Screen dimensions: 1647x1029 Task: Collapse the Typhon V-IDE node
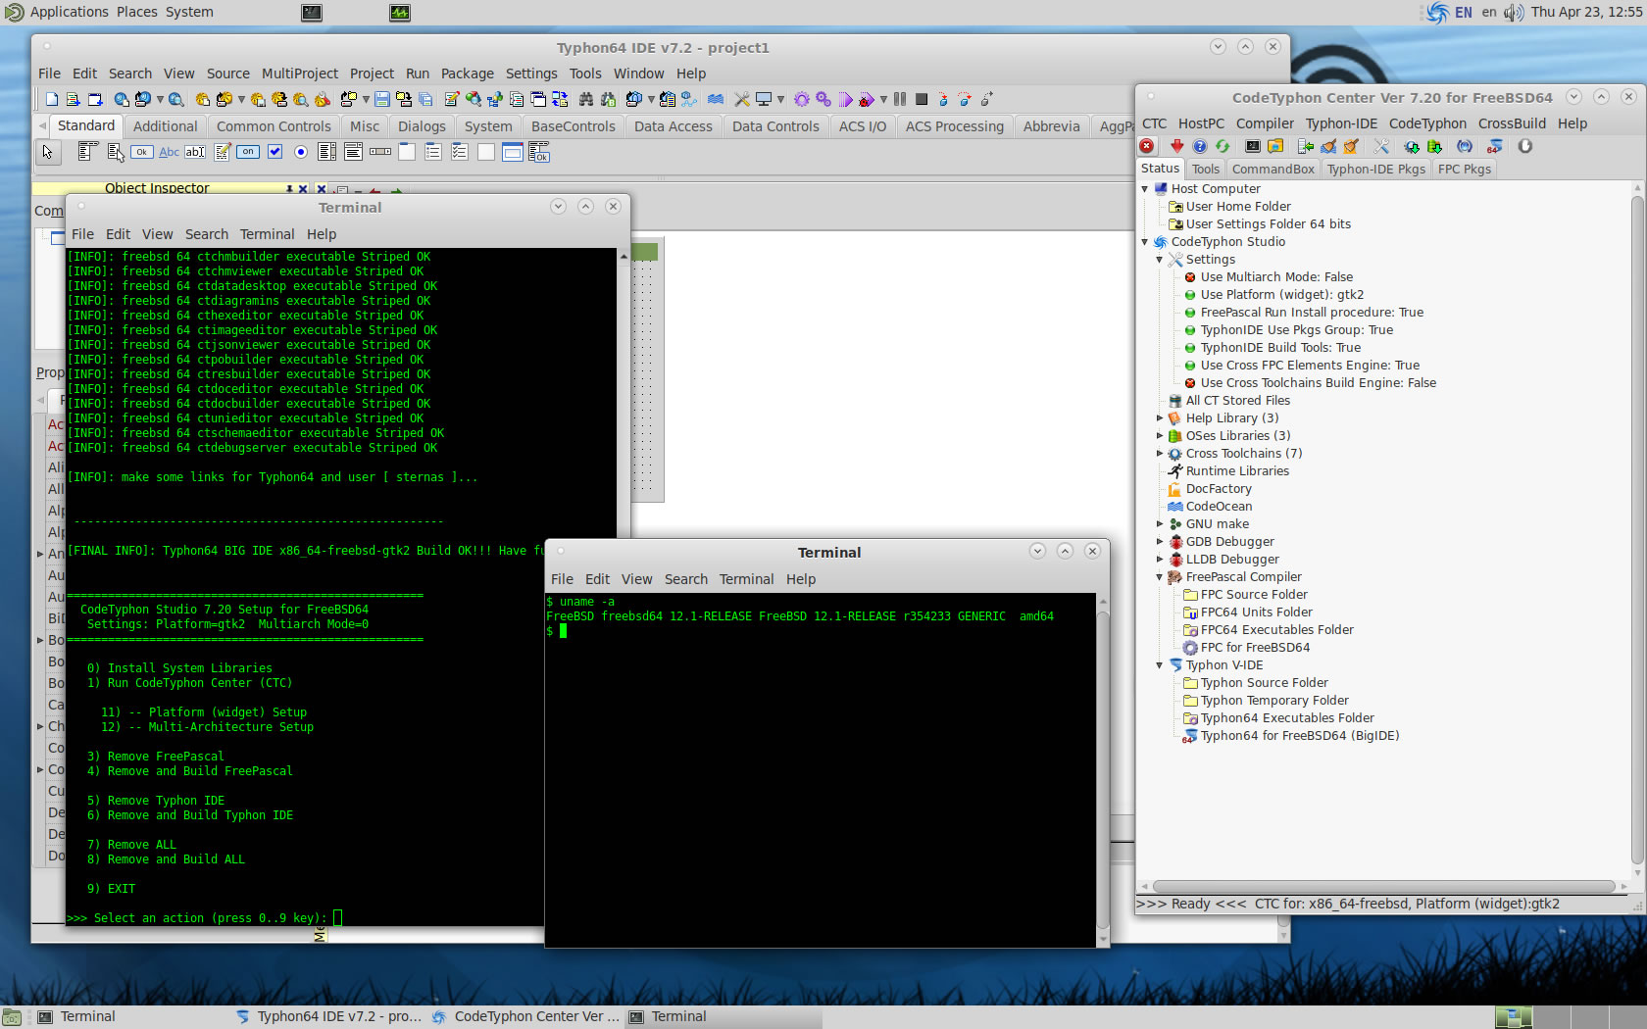click(x=1159, y=665)
